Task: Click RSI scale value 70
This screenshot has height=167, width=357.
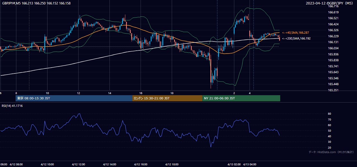Action: (330, 119)
